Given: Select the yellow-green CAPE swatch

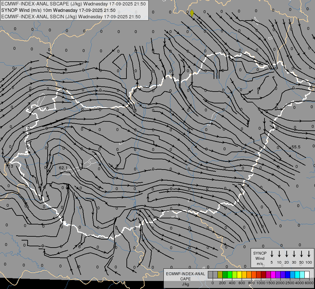Looking at the screenshot, I should coord(235,275).
